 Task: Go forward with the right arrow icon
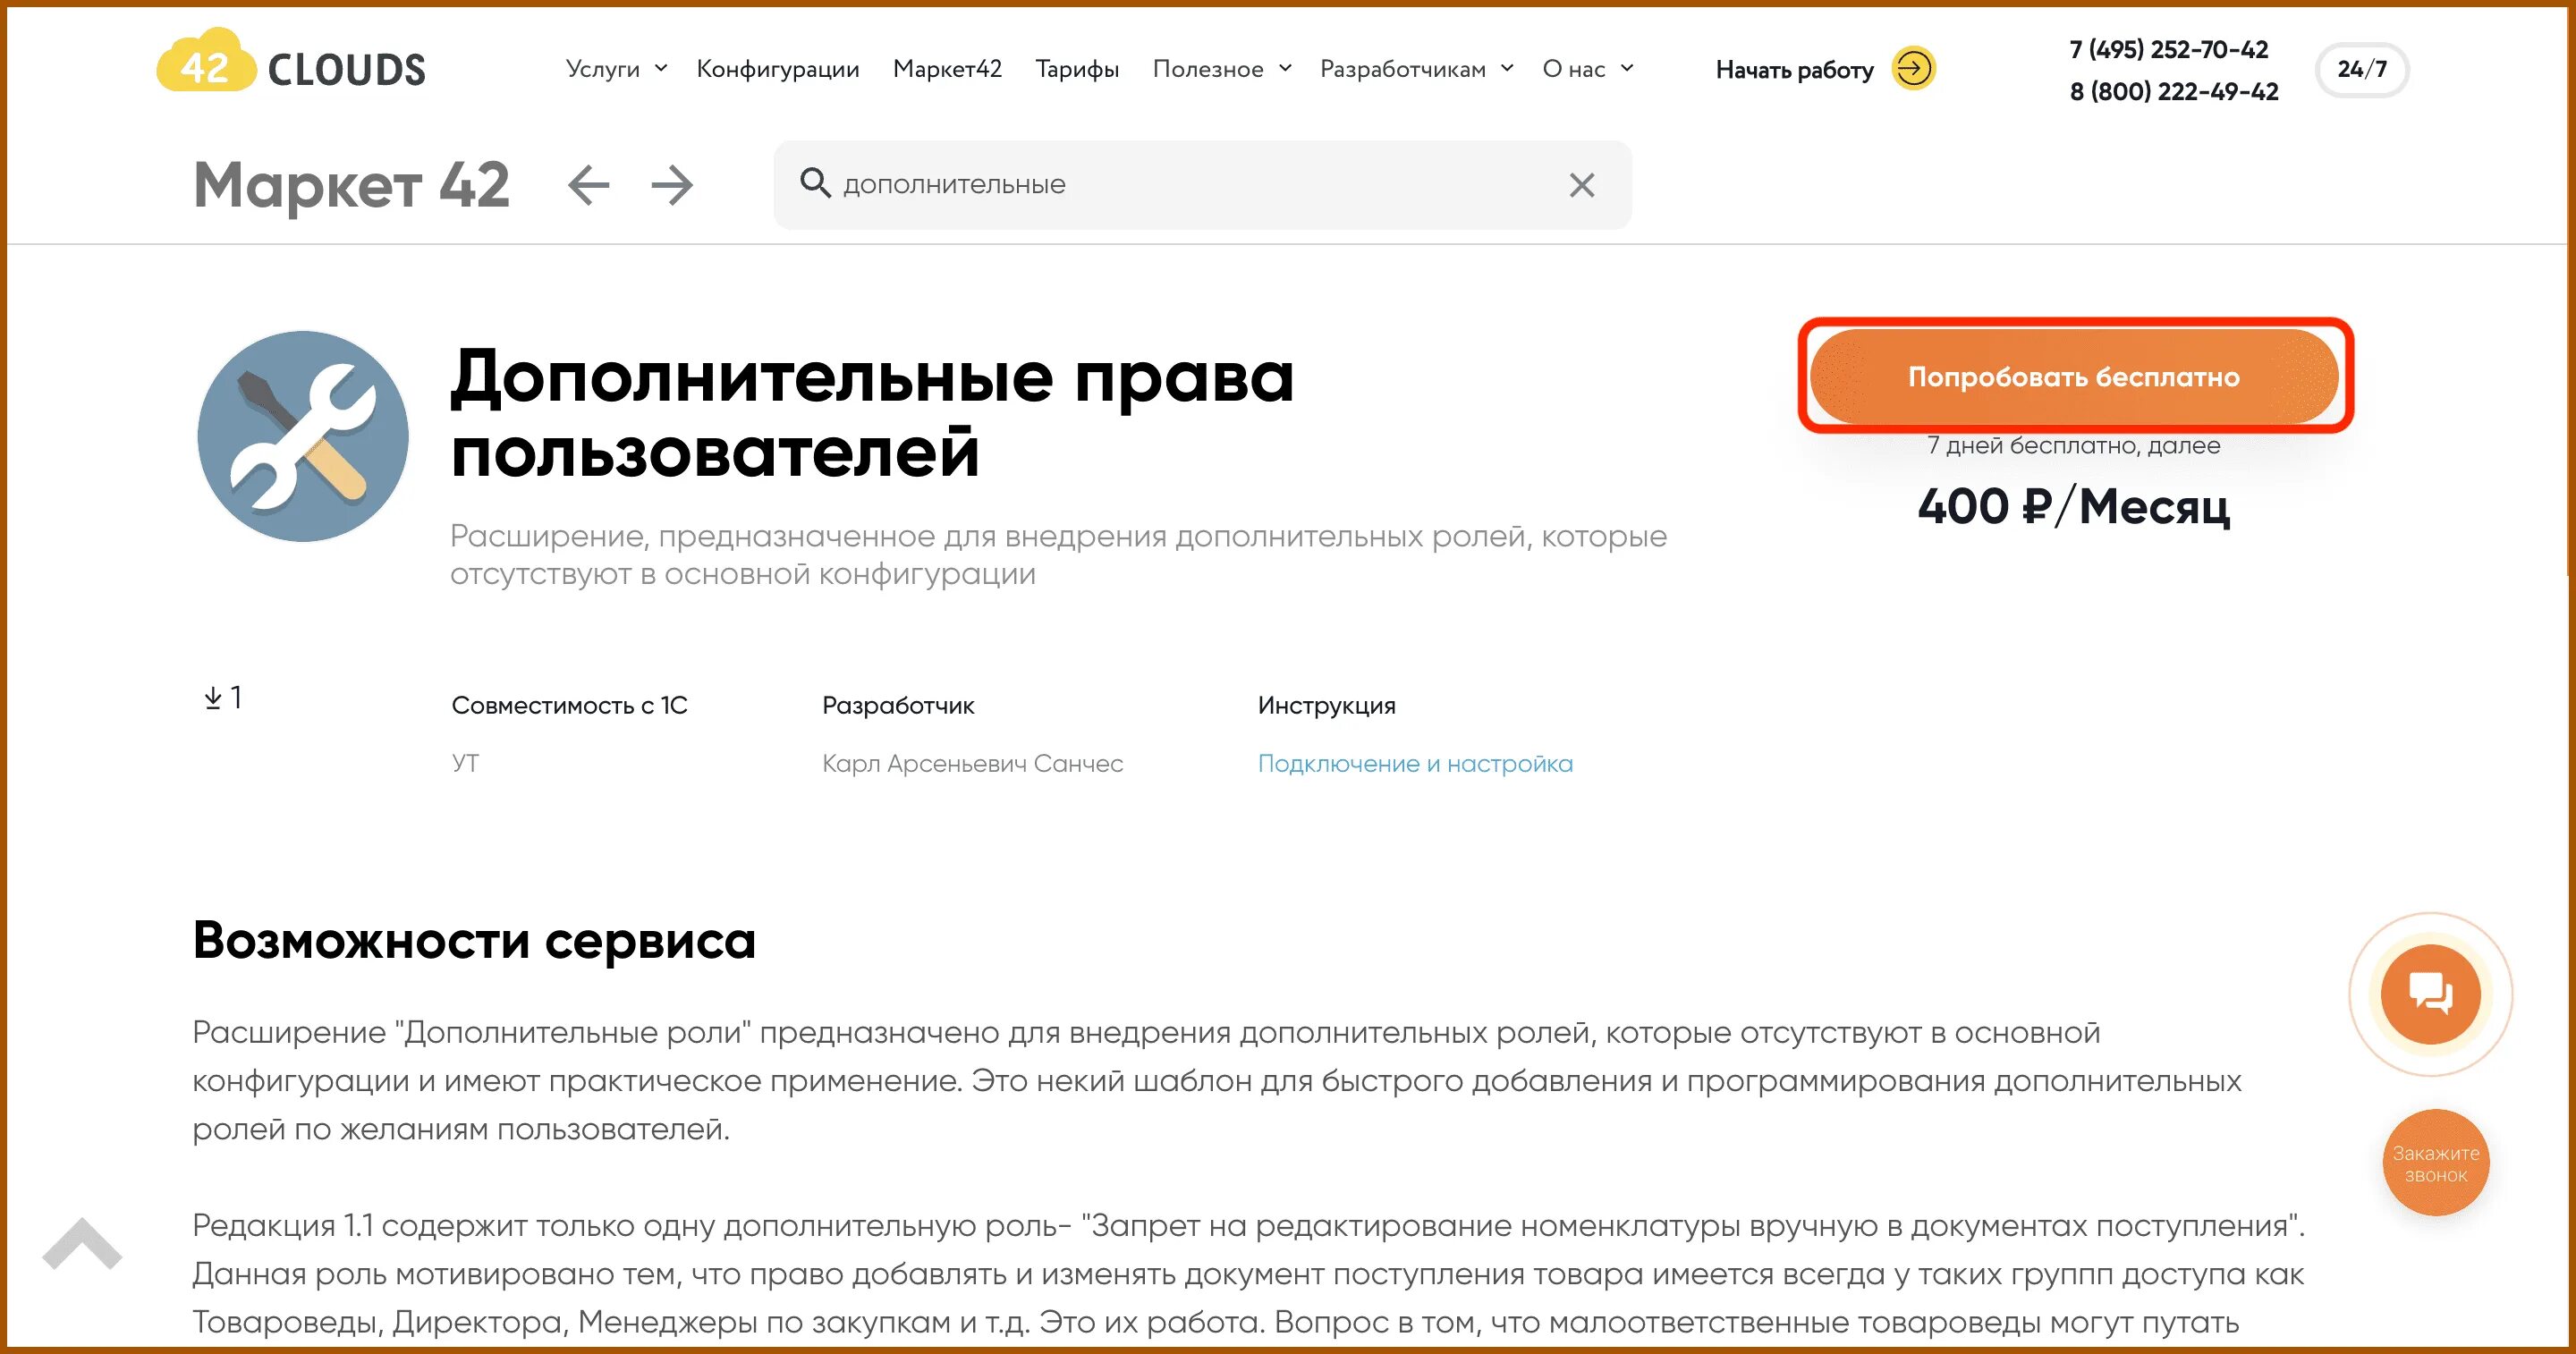click(x=672, y=185)
